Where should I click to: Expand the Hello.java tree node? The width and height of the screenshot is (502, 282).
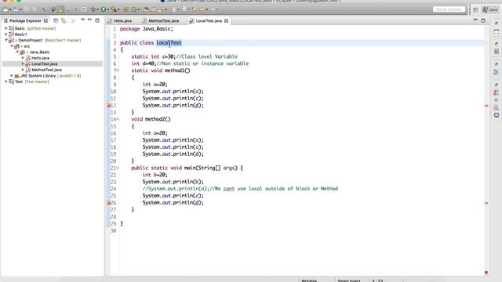coord(23,58)
